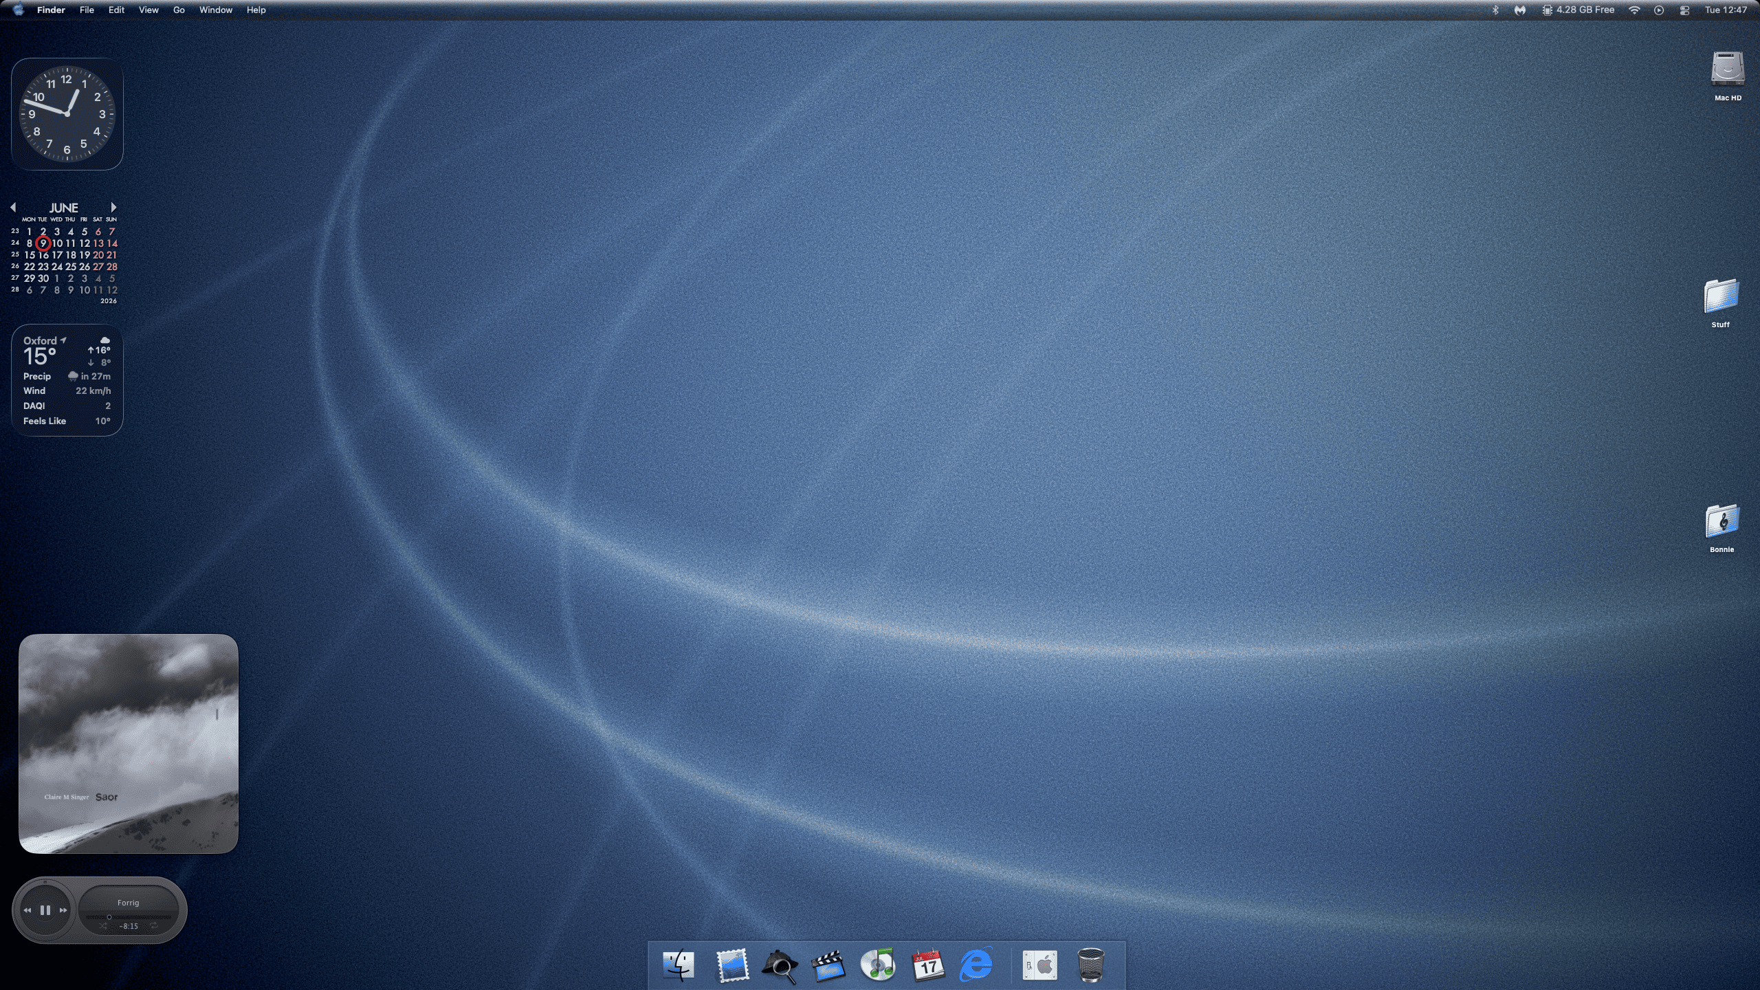Launch the Mail stamp icon in Dock
Image resolution: width=1760 pixels, height=990 pixels.
pyautogui.click(x=731, y=965)
